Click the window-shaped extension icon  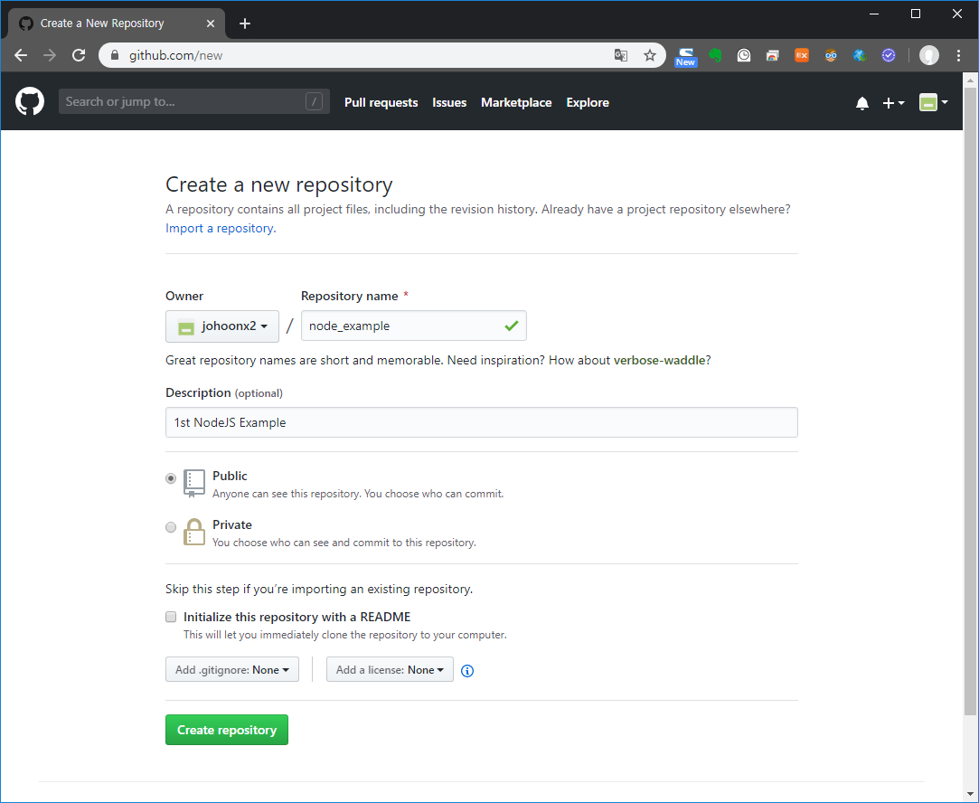(772, 55)
